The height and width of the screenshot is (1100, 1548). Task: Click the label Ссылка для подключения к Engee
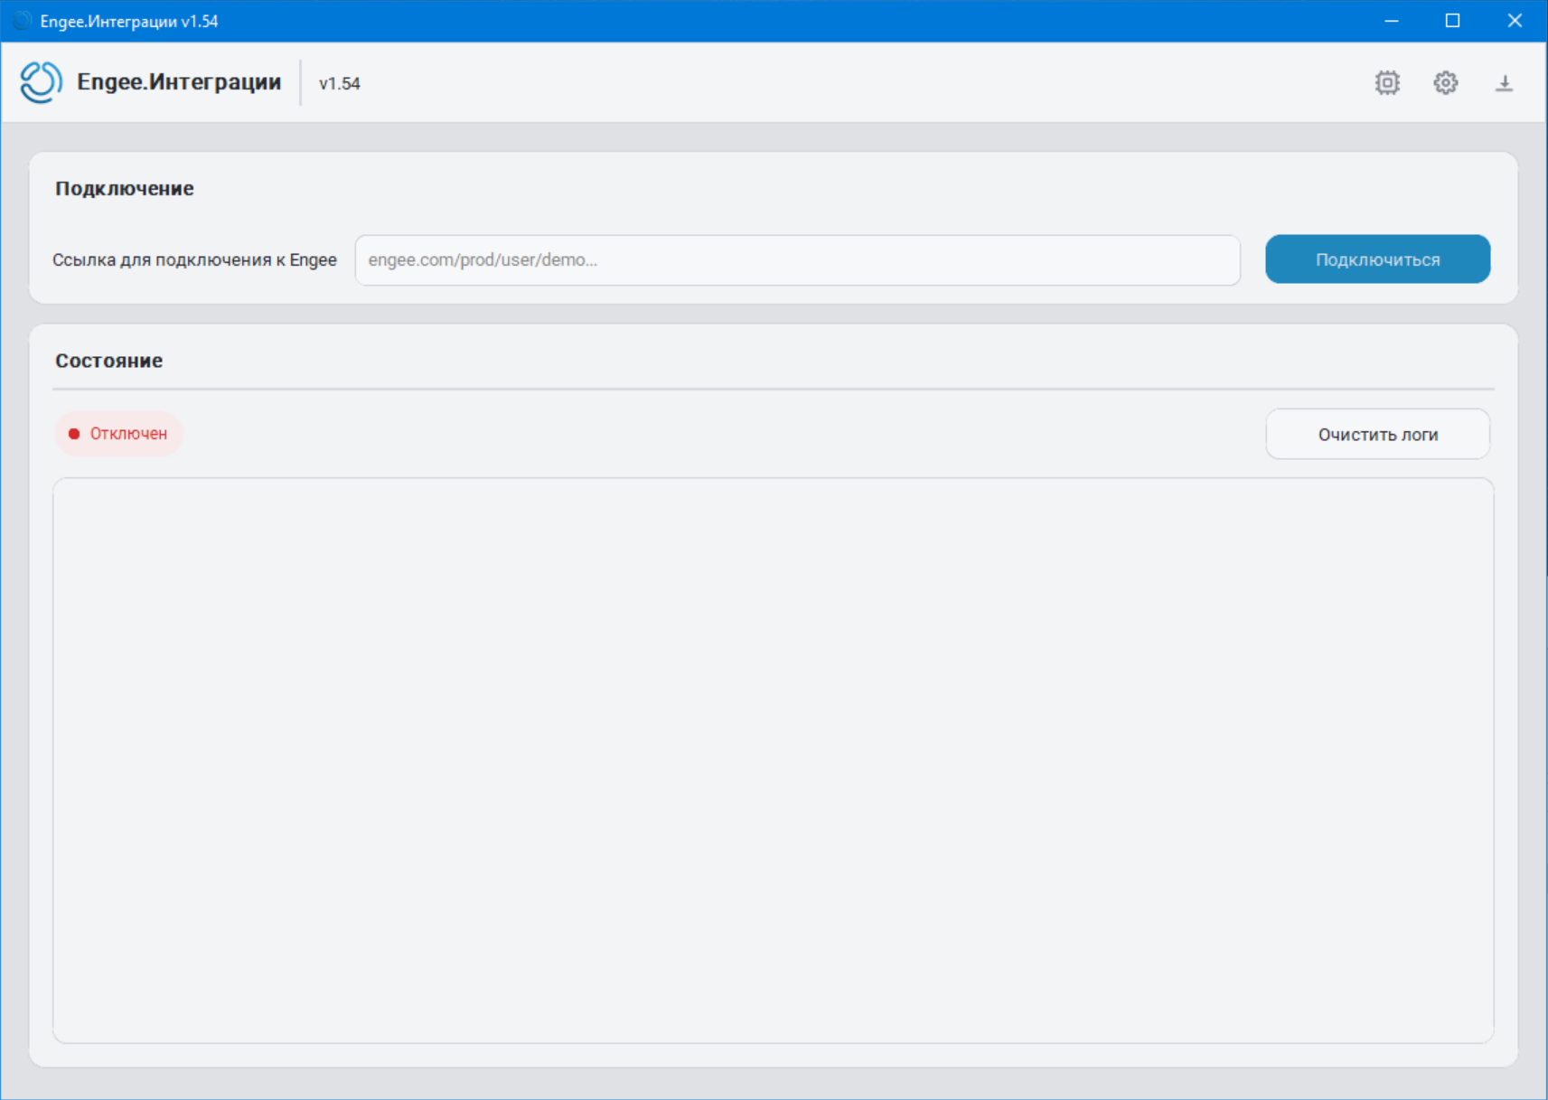(x=194, y=260)
